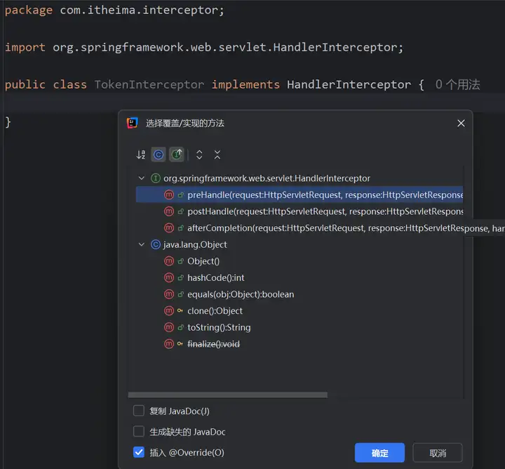Click the collapse all icon
Viewport: 505px width, 469px height.
tap(217, 154)
